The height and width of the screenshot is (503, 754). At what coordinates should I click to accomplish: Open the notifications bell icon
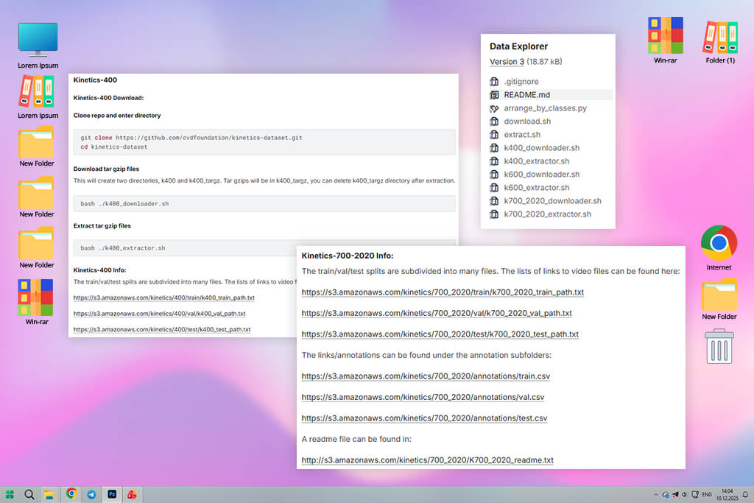click(745, 495)
